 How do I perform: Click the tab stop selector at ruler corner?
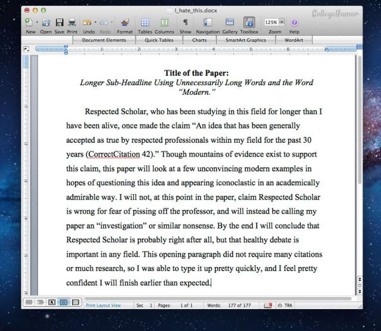[x=26, y=49]
